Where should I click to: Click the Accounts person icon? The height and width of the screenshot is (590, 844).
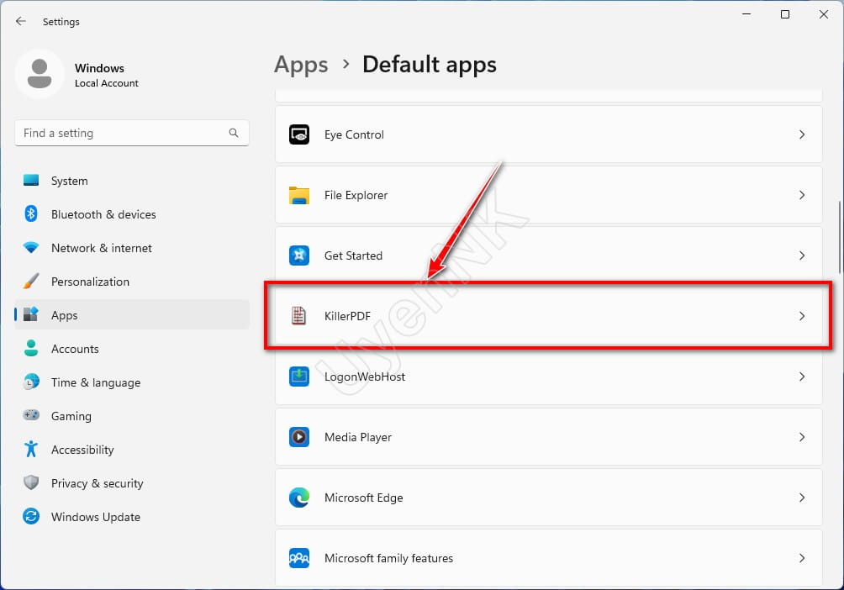tap(31, 348)
